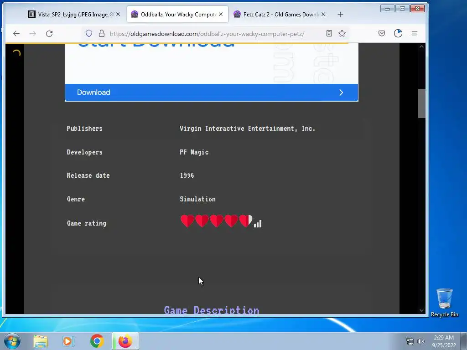
Task: Open the clock showing 2:29 AM
Action: [444, 341]
